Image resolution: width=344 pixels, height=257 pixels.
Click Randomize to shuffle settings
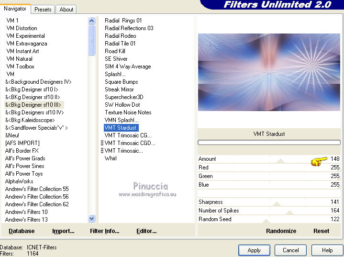281,231
